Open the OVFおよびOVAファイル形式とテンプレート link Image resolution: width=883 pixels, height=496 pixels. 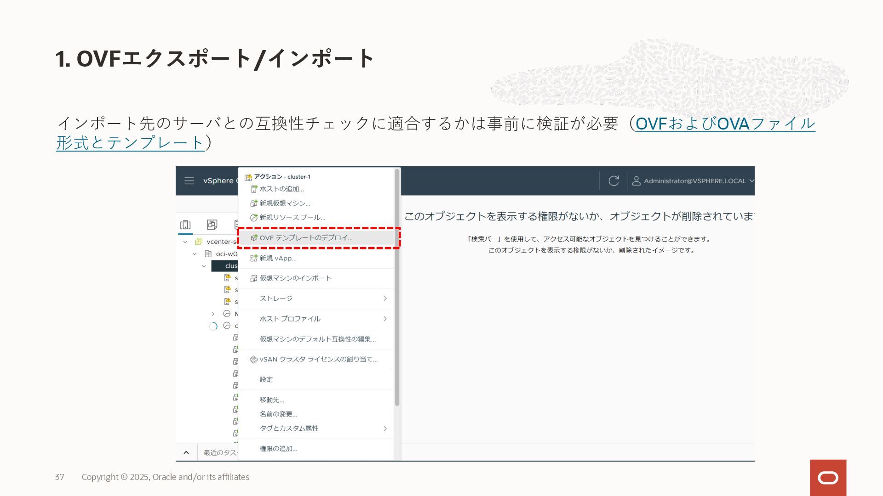coord(725,124)
